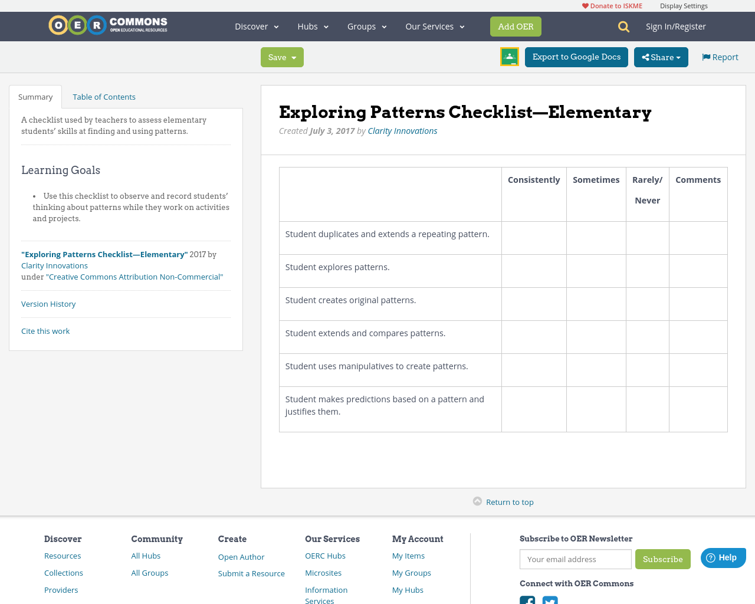The height and width of the screenshot is (604, 755).
Task: Click Export to Google Docs
Action: coord(576,57)
